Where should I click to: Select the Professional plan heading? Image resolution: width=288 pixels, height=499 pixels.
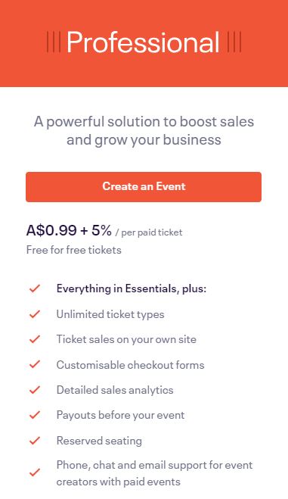pos(143,42)
